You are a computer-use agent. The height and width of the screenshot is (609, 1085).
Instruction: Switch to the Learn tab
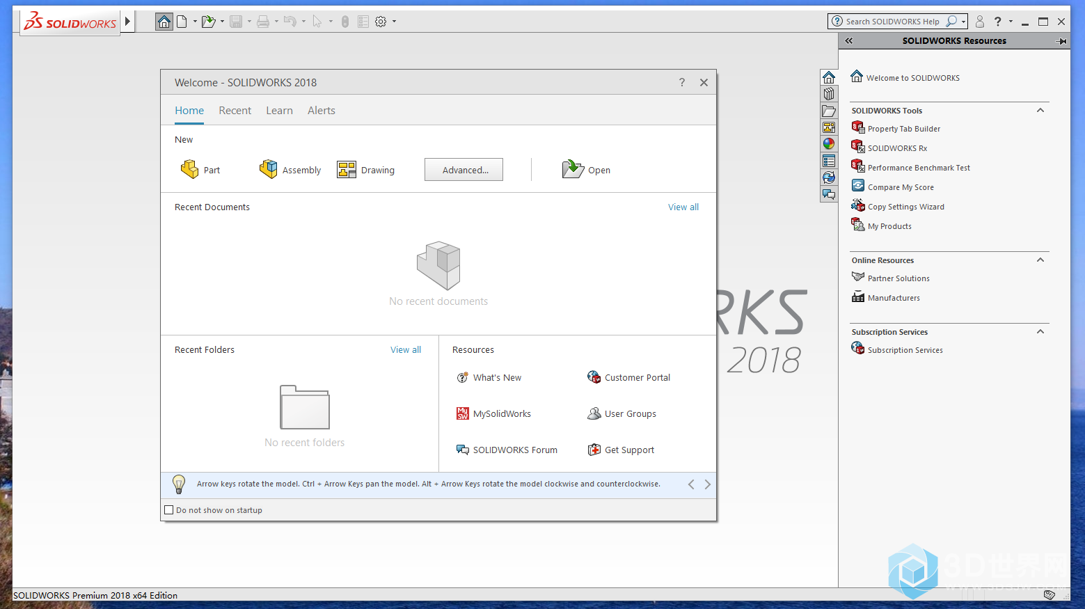[279, 110]
